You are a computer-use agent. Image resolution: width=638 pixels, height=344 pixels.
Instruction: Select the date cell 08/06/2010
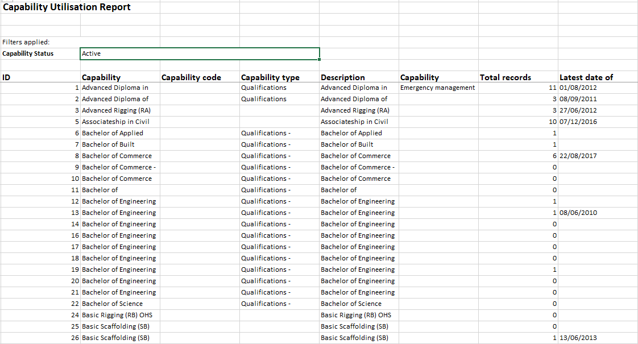click(x=578, y=213)
